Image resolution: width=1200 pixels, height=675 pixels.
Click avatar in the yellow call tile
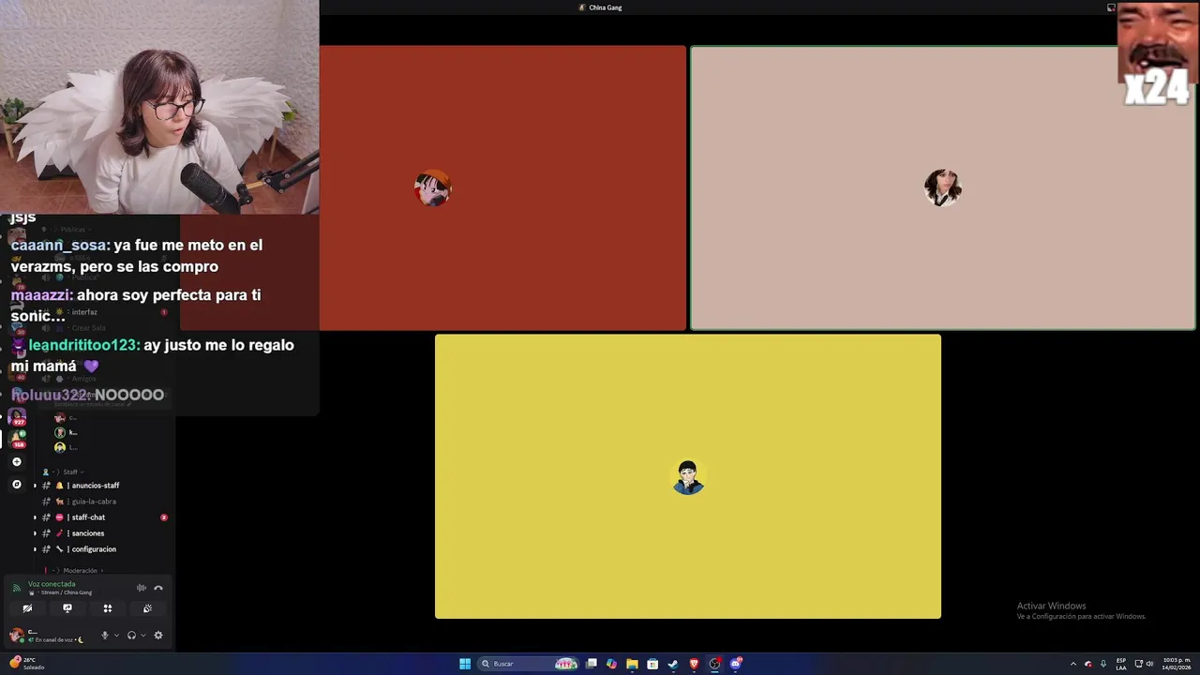click(x=688, y=477)
